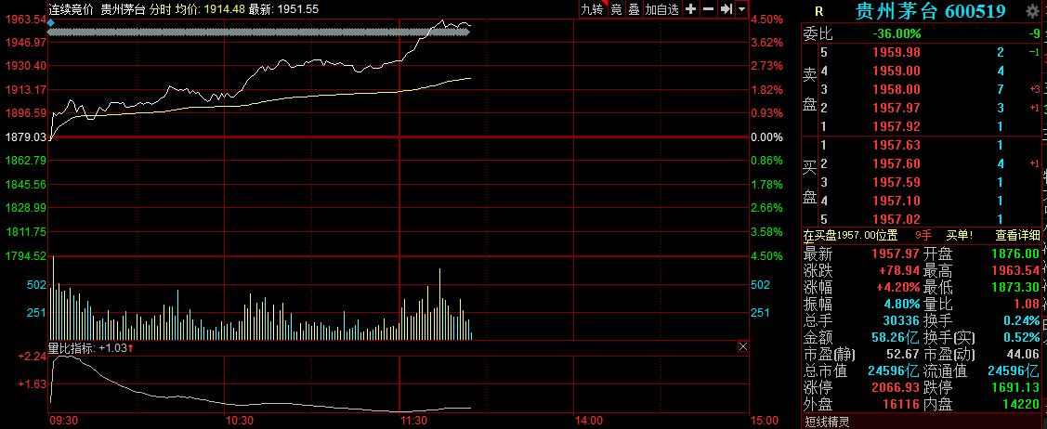Click the 查看详细 link
This screenshot has height=429, width=1047.
[1017, 235]
